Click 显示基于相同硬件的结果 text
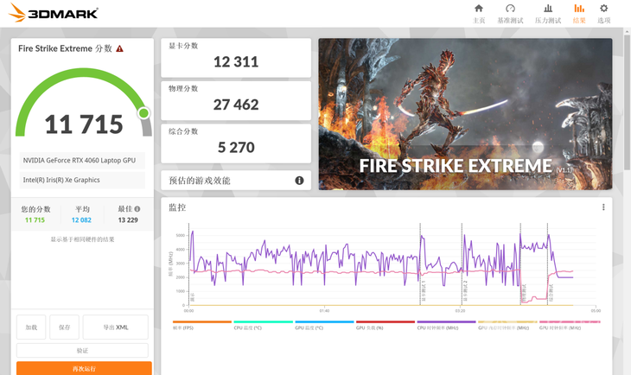This screenshot has width=631, height=375. [82, 239]
